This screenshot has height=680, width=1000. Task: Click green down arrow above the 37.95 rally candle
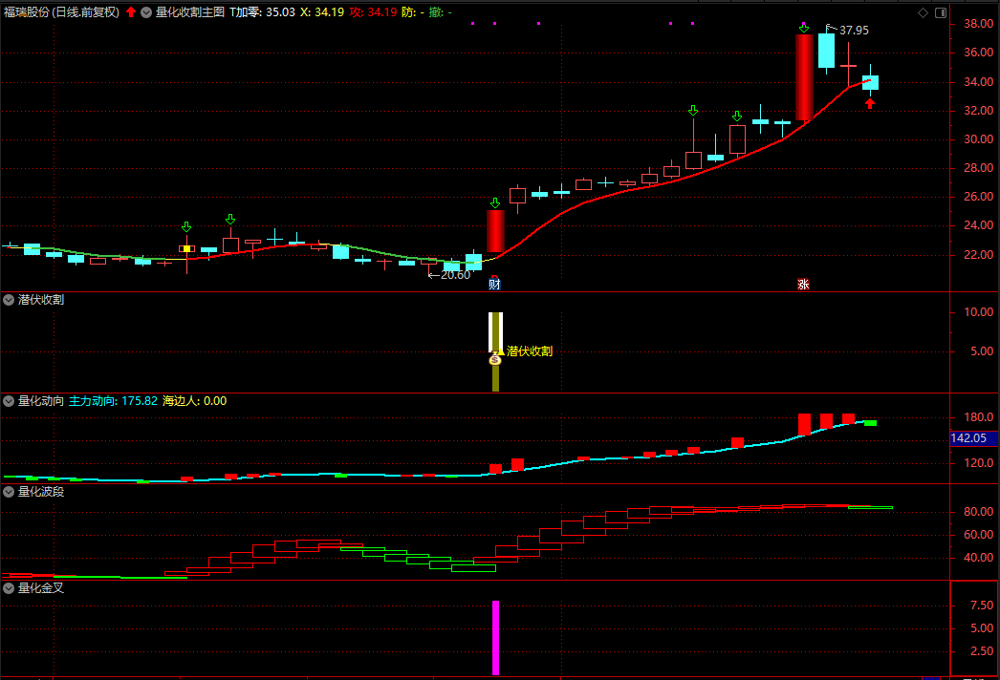click(804, 29)
